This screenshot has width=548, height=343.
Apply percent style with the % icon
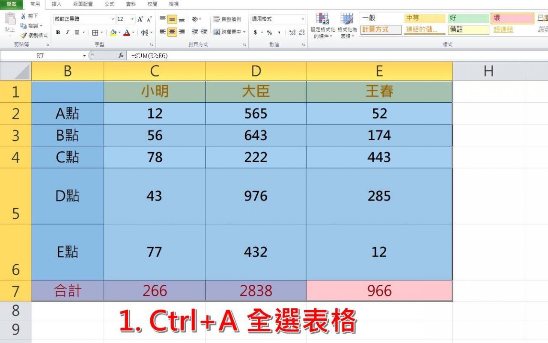click(x=269, y=33)
